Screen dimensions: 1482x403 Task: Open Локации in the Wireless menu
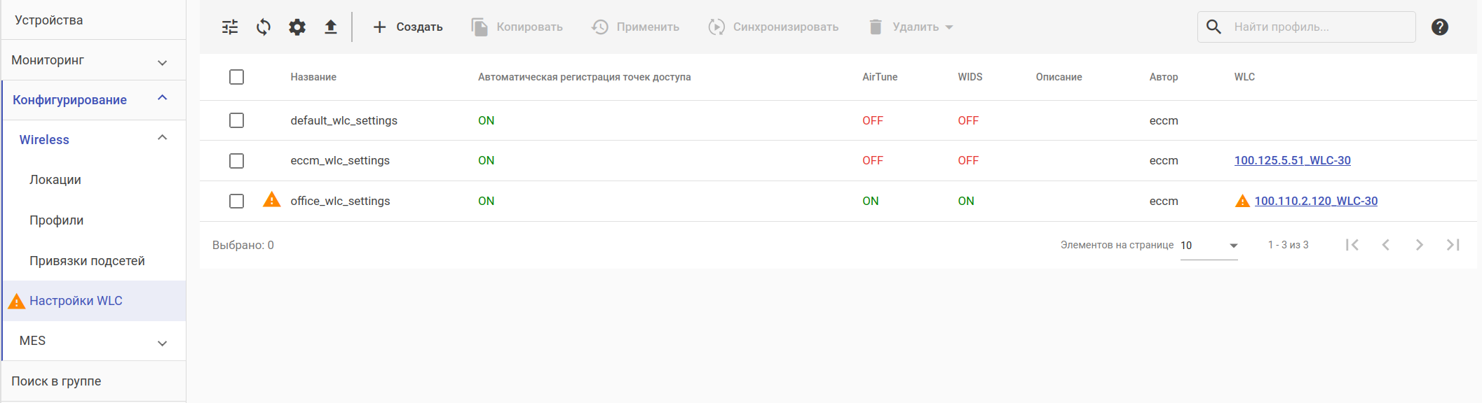coord(55,180)
